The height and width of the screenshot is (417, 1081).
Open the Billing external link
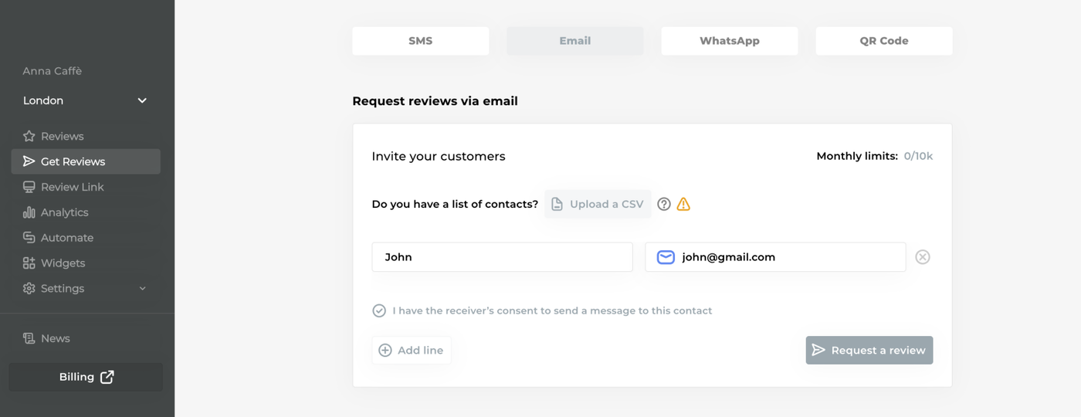click(x=86, y=377)
